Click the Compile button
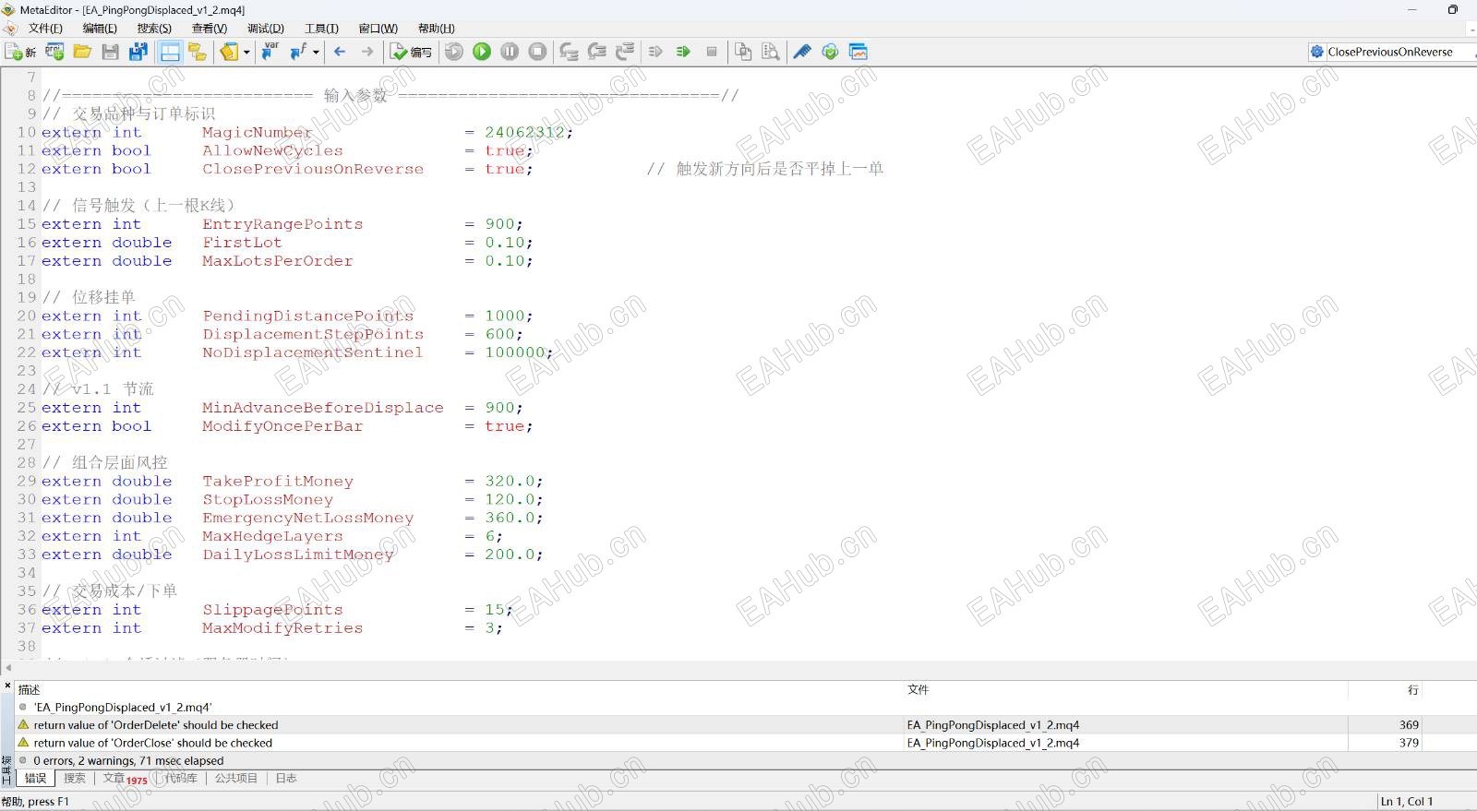 point(412,52)
